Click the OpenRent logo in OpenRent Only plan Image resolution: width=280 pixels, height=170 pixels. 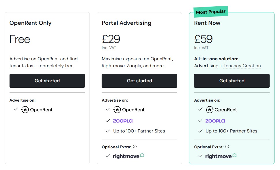[37, 110]
